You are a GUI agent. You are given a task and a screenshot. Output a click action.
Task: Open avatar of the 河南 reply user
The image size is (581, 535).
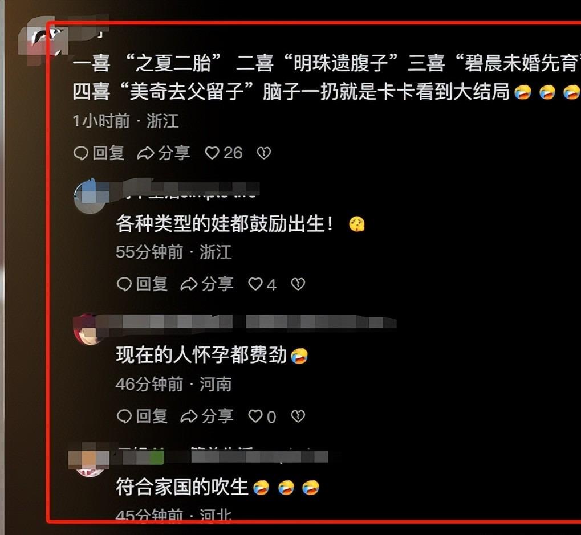click(x=88, y=329)
